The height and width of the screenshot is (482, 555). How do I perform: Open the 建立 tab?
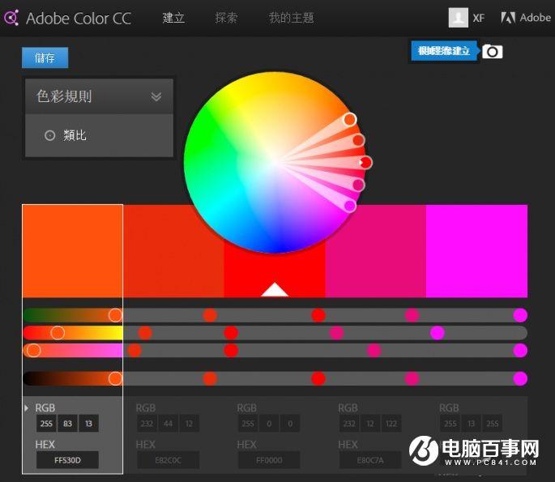173,18
